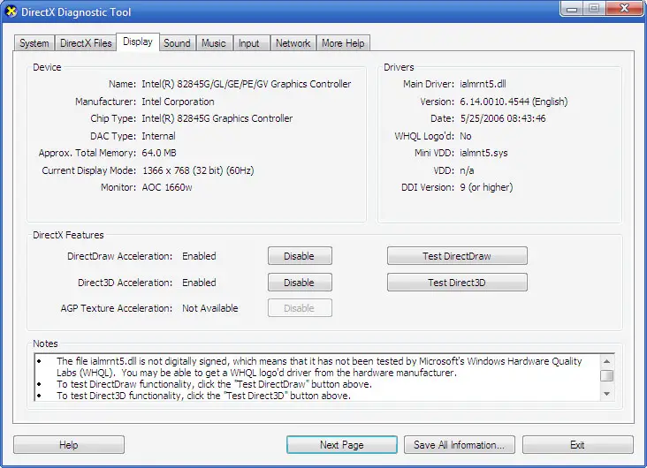This screenshot has width=647, height=468.
Task: Click the memory value 64.0 MB
Action: (x=159, y=153)
